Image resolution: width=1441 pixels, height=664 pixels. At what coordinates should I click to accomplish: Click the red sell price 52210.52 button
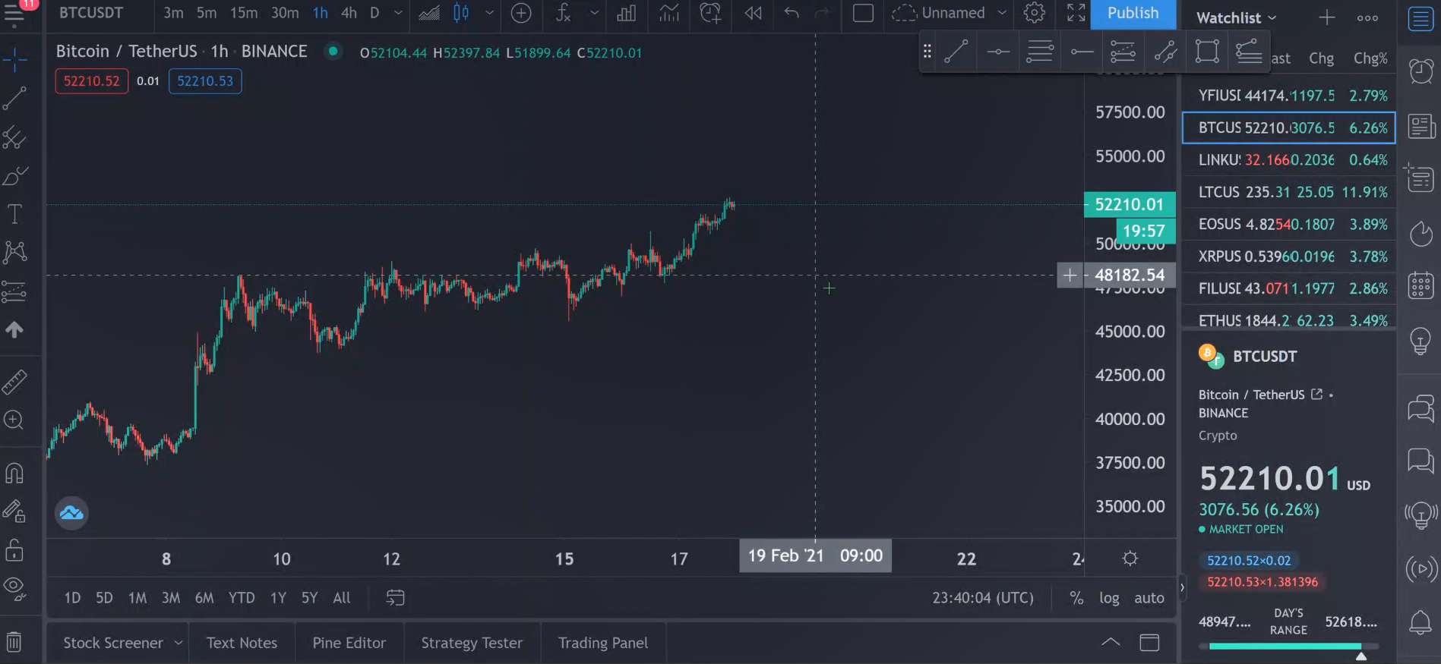[91, 81]
